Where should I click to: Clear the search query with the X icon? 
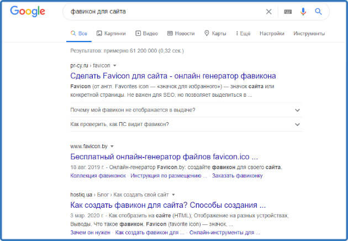pos(268,12)
